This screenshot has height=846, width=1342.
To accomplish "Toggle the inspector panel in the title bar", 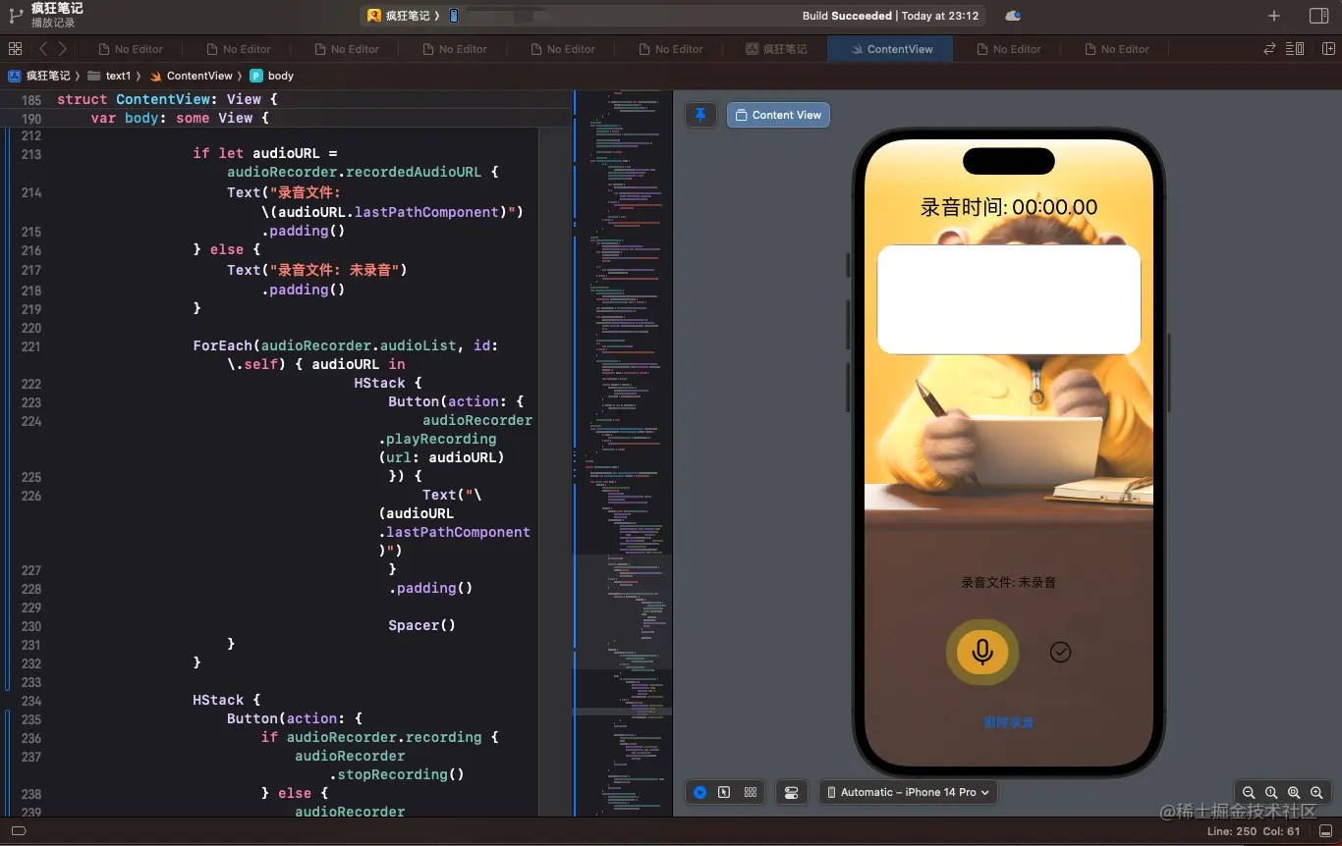I will point(1319,16).
